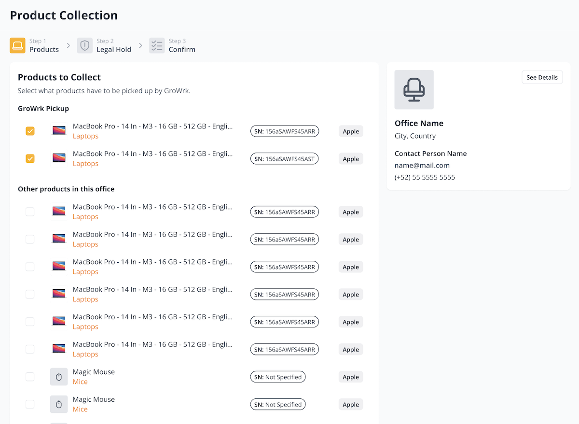Click chevron between Legal Hold and Confirm
Image resolution: width=579 pixels, height=424 pixels.
point(140,45)
